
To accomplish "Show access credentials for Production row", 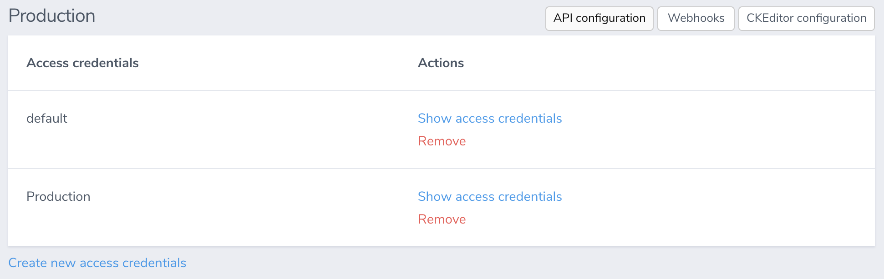I will click(490, 197).
